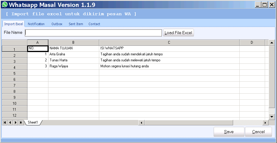The image size is (277, 143).
Task: Switch to the Import Excel tab
Action: tap(14, 24)
